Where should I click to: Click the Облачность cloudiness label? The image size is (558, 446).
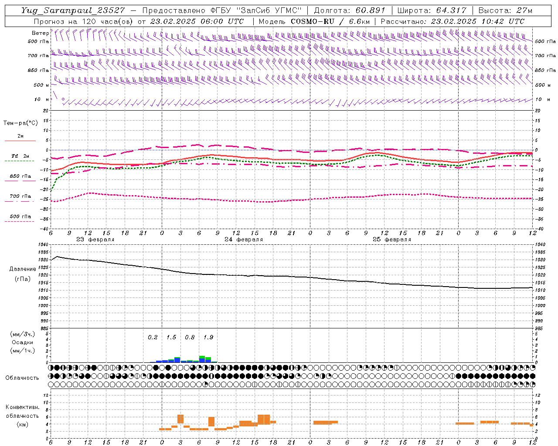(22, 378)
